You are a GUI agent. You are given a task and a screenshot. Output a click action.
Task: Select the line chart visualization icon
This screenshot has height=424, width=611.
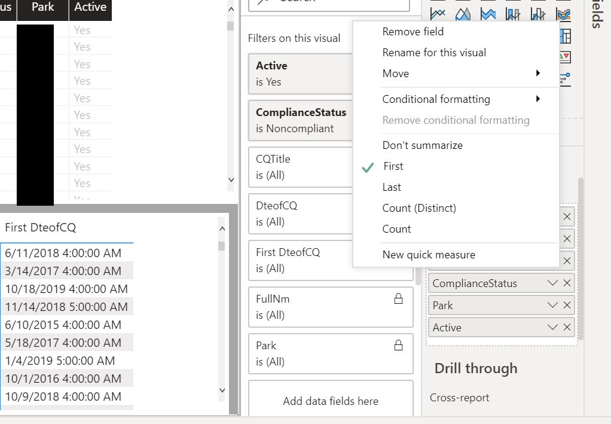click(x=438, y=14)
